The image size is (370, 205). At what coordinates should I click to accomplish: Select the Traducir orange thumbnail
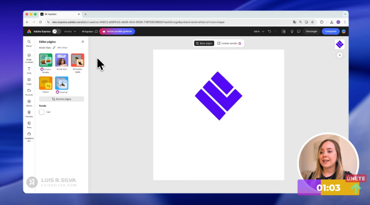(46, 83)
